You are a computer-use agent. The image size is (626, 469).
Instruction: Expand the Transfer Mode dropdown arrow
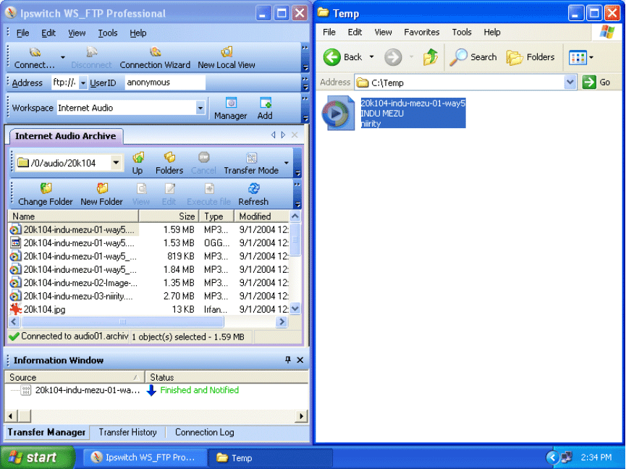pos(287,163)
